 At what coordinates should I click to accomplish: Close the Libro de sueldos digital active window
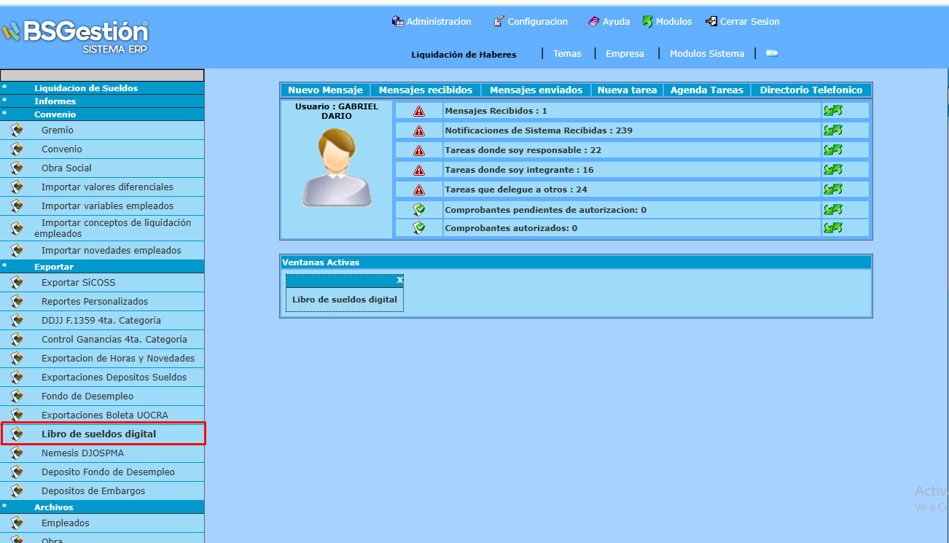pyautogui.click(x=399, y=280)
